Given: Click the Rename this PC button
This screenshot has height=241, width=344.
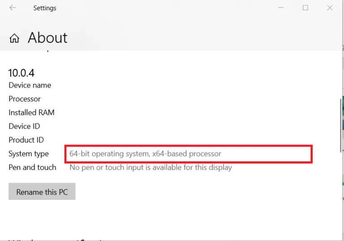Looking at the screenshot, I should [42, 191].
